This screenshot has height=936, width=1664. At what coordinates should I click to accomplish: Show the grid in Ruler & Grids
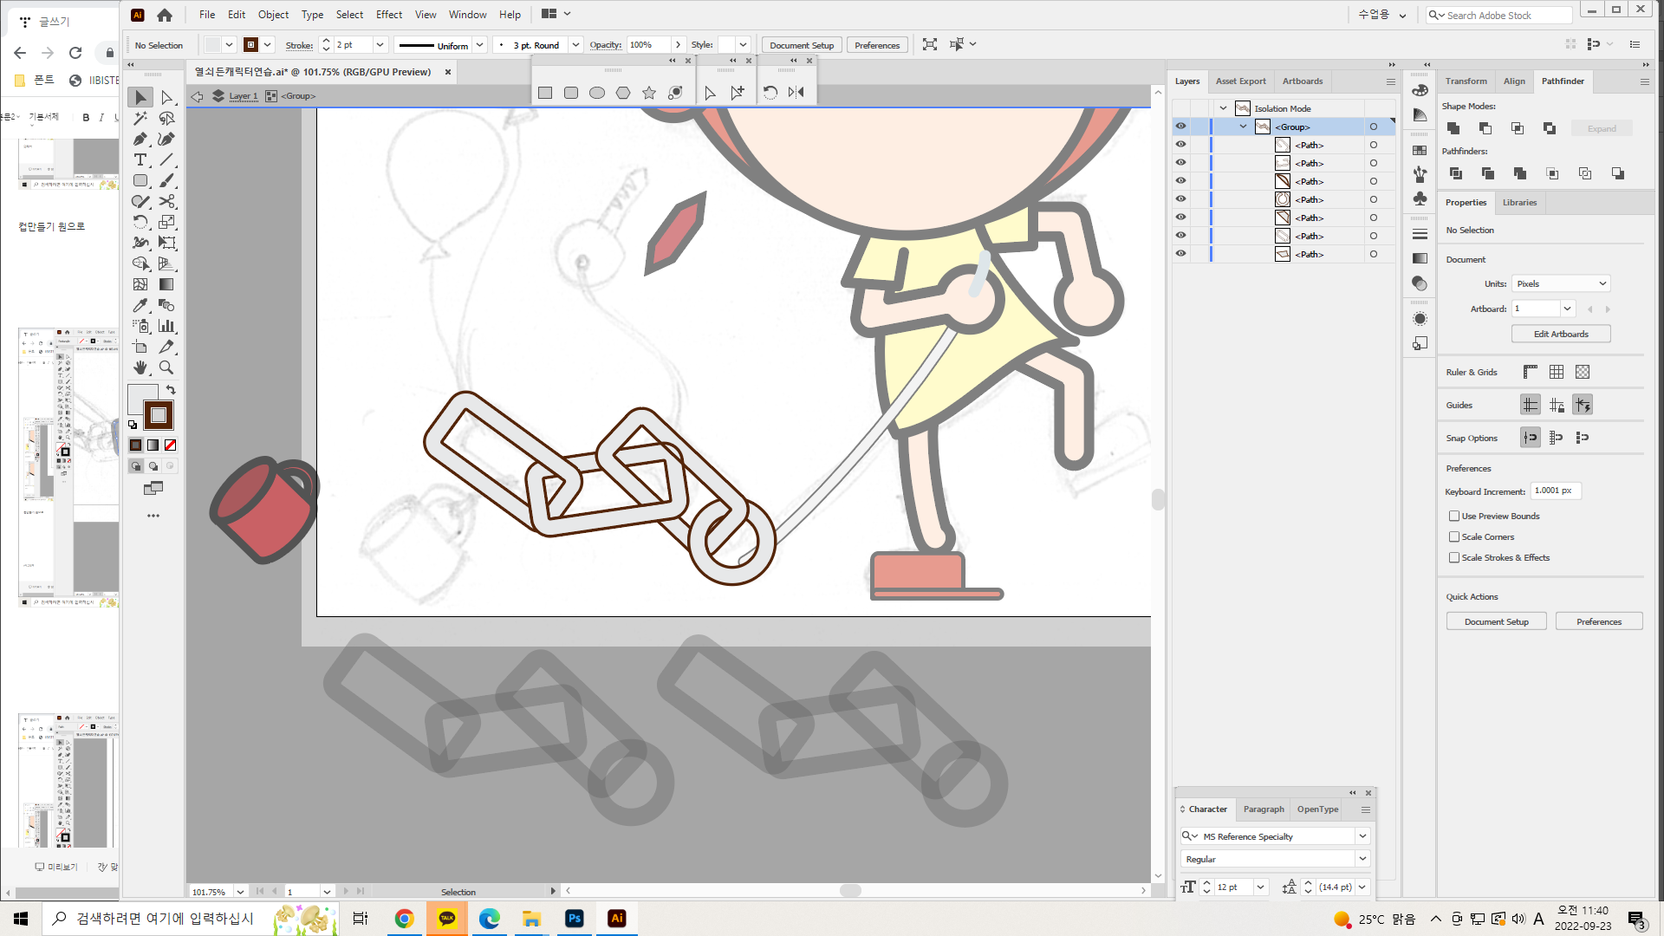(x=1557, y=372)
